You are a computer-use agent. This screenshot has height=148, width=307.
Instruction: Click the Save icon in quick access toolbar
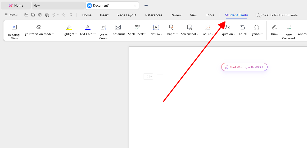[x=33, y=15]
